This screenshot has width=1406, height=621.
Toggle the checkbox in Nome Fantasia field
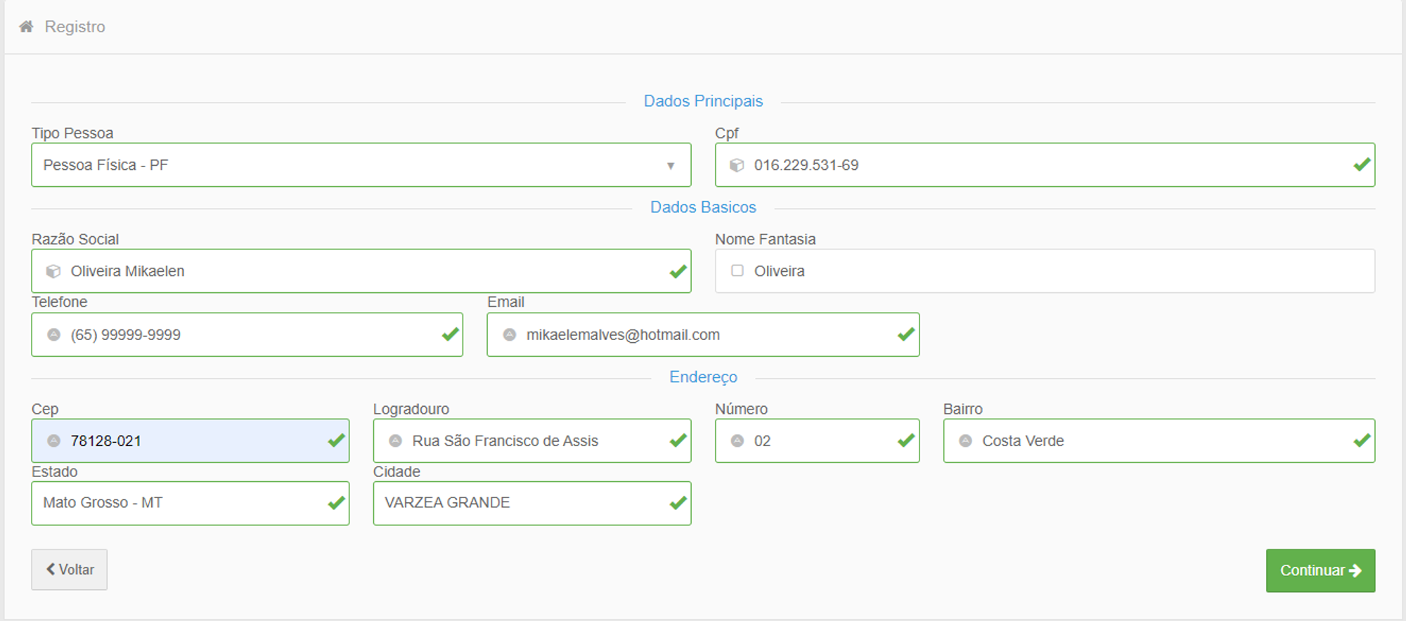coord(737,270)
